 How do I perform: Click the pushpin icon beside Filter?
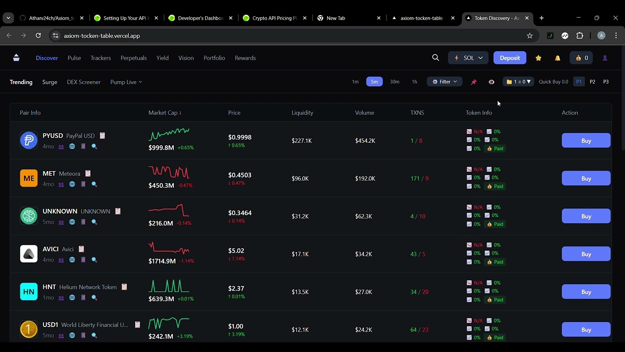(x=473, y=82)
